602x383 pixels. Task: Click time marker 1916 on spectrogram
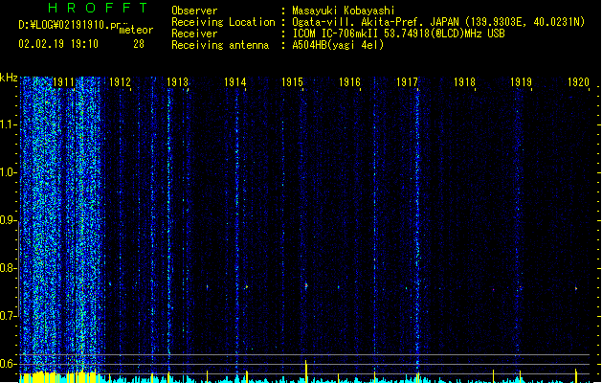pyautogui.click(x=349, y=82)
